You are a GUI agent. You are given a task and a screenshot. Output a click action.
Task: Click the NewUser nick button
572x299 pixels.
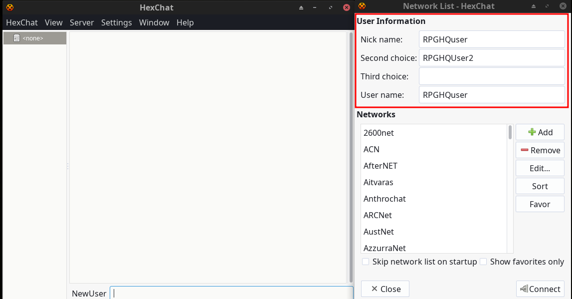click(x=89, y=294)
